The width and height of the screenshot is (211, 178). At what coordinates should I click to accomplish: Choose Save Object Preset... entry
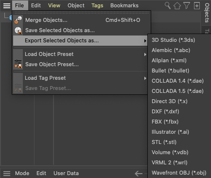pyautogui.click(x=80, y=64)
